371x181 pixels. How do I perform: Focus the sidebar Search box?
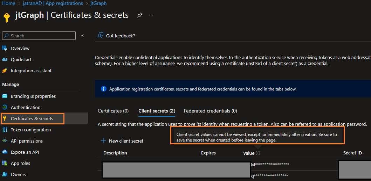coord(39,36)
